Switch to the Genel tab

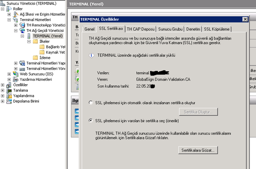[89, 29]
